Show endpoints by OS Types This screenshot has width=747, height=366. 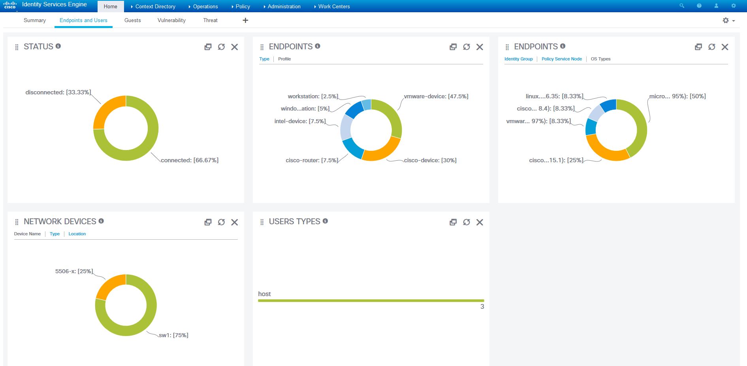[600, 59]
